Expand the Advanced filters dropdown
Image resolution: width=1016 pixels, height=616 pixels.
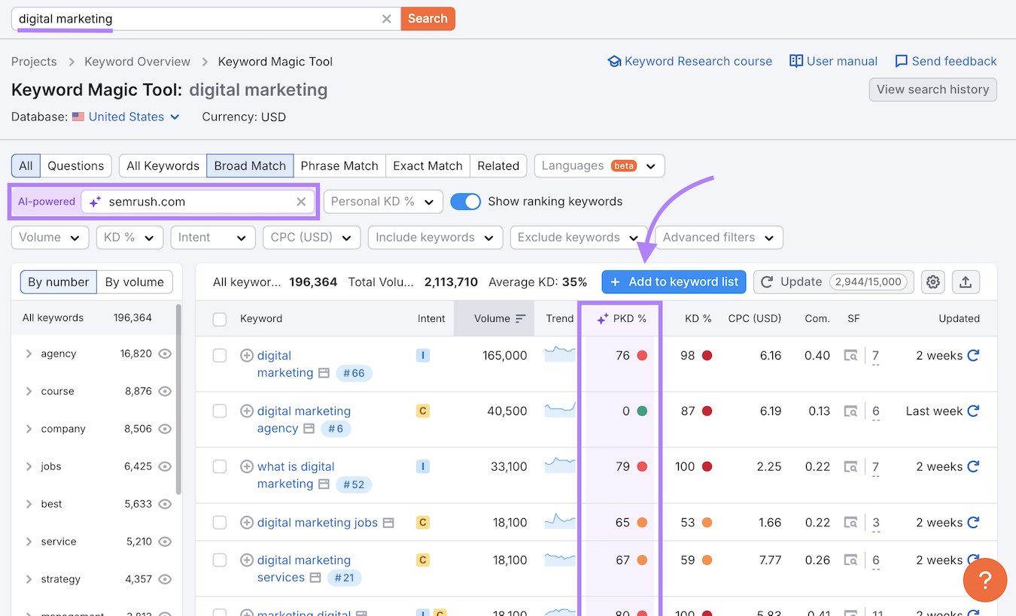[719, 237]
